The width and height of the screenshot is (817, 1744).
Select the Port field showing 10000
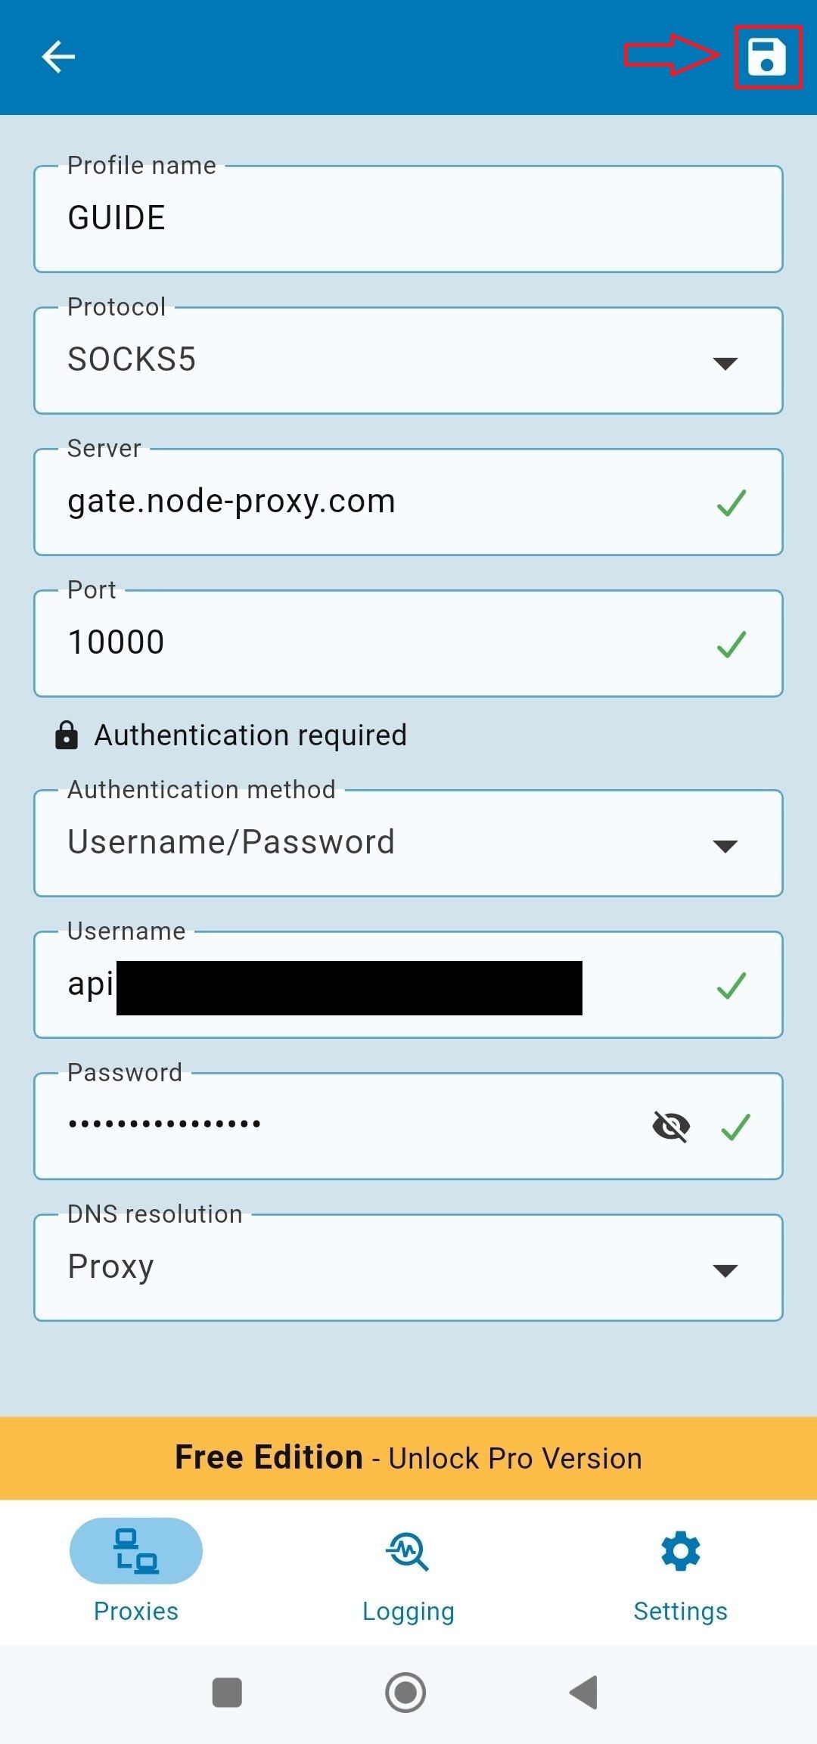(408, 643)
